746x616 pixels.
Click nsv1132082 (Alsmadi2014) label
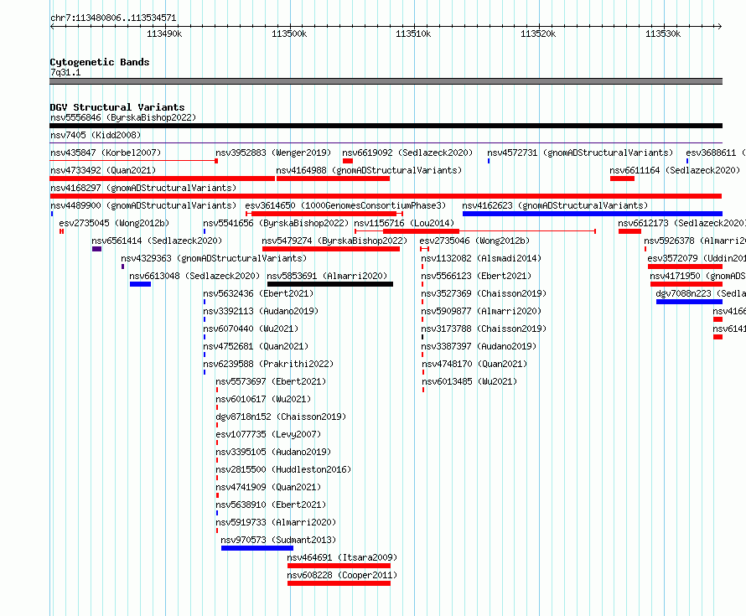(481, 258)
